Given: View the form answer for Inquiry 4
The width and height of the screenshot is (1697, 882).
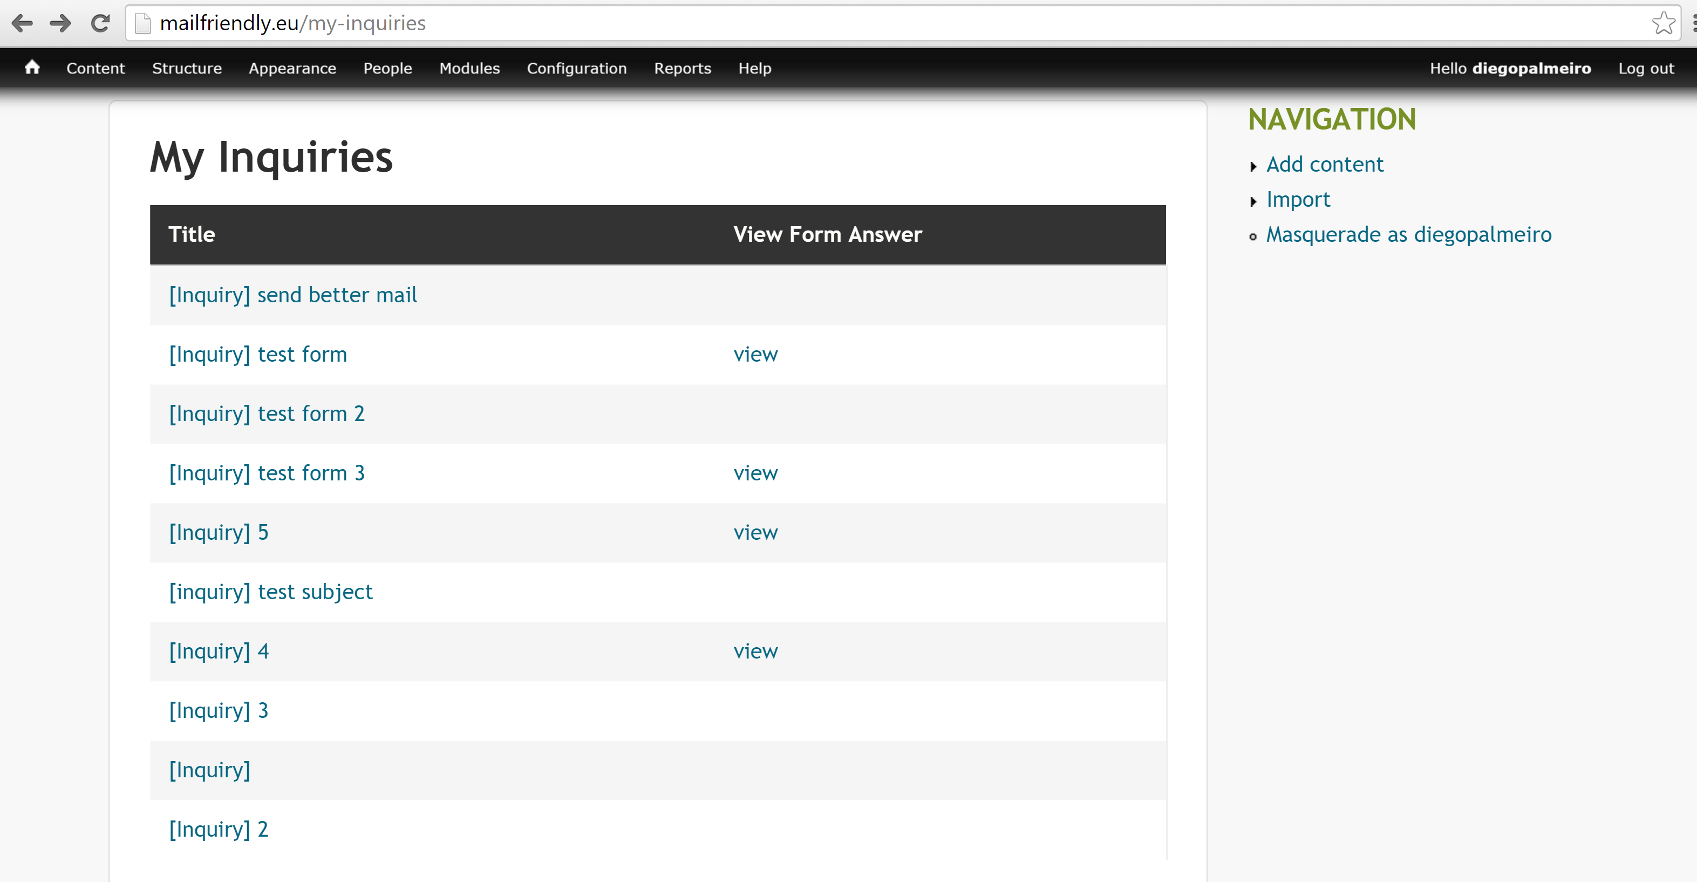Looking at the screenshot, I should 755,650.
